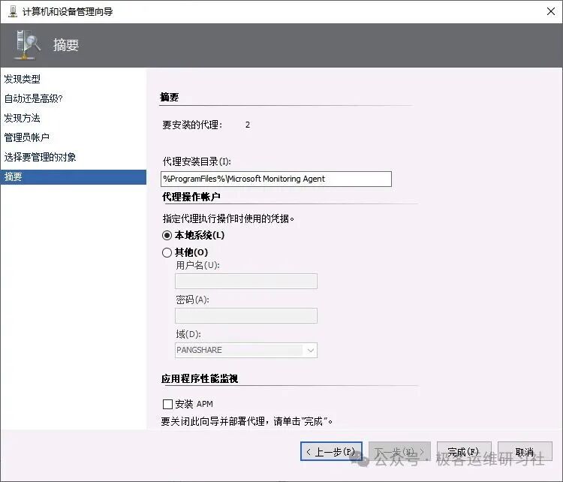
Task: Click the wizard title bar icon
Action: click(13, 11)
